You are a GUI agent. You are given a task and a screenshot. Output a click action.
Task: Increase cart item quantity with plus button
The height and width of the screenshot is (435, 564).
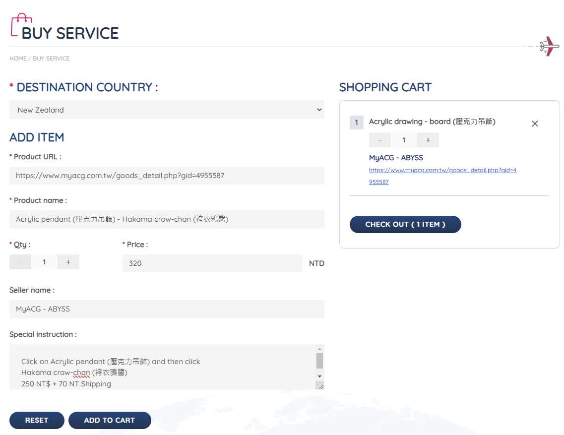pyautogui.click(x=428, y=140)
